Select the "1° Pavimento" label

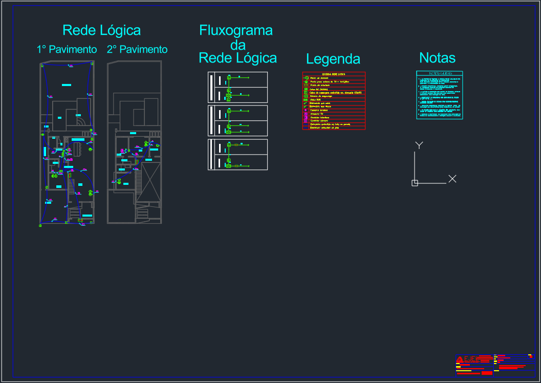(x=67, y=50)
